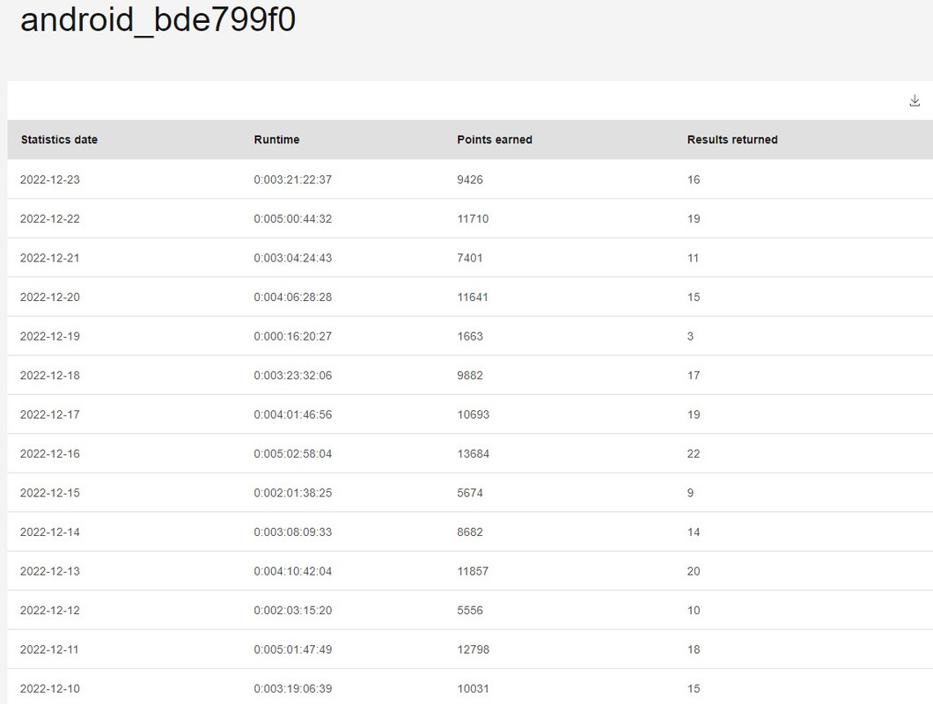The height and width of the screenshot is (704, 933).
Task: Select the date 2022-12-18
Action: pos(50,376)
